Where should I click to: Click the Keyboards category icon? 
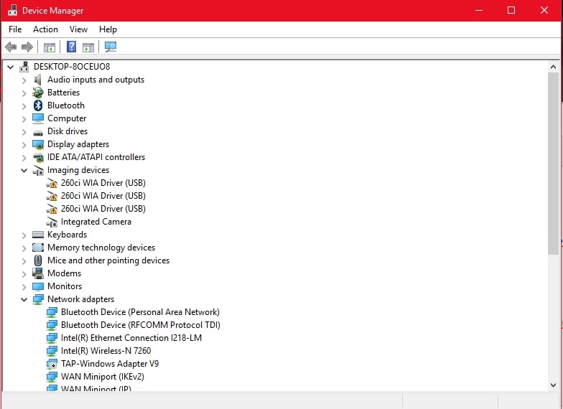(37, 235)
